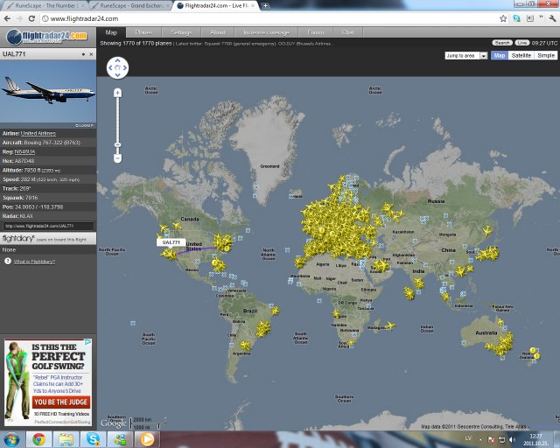Close the UAL771 flight info panel
Viewport: 560px width, 448px height.
[x=91, y=54]
